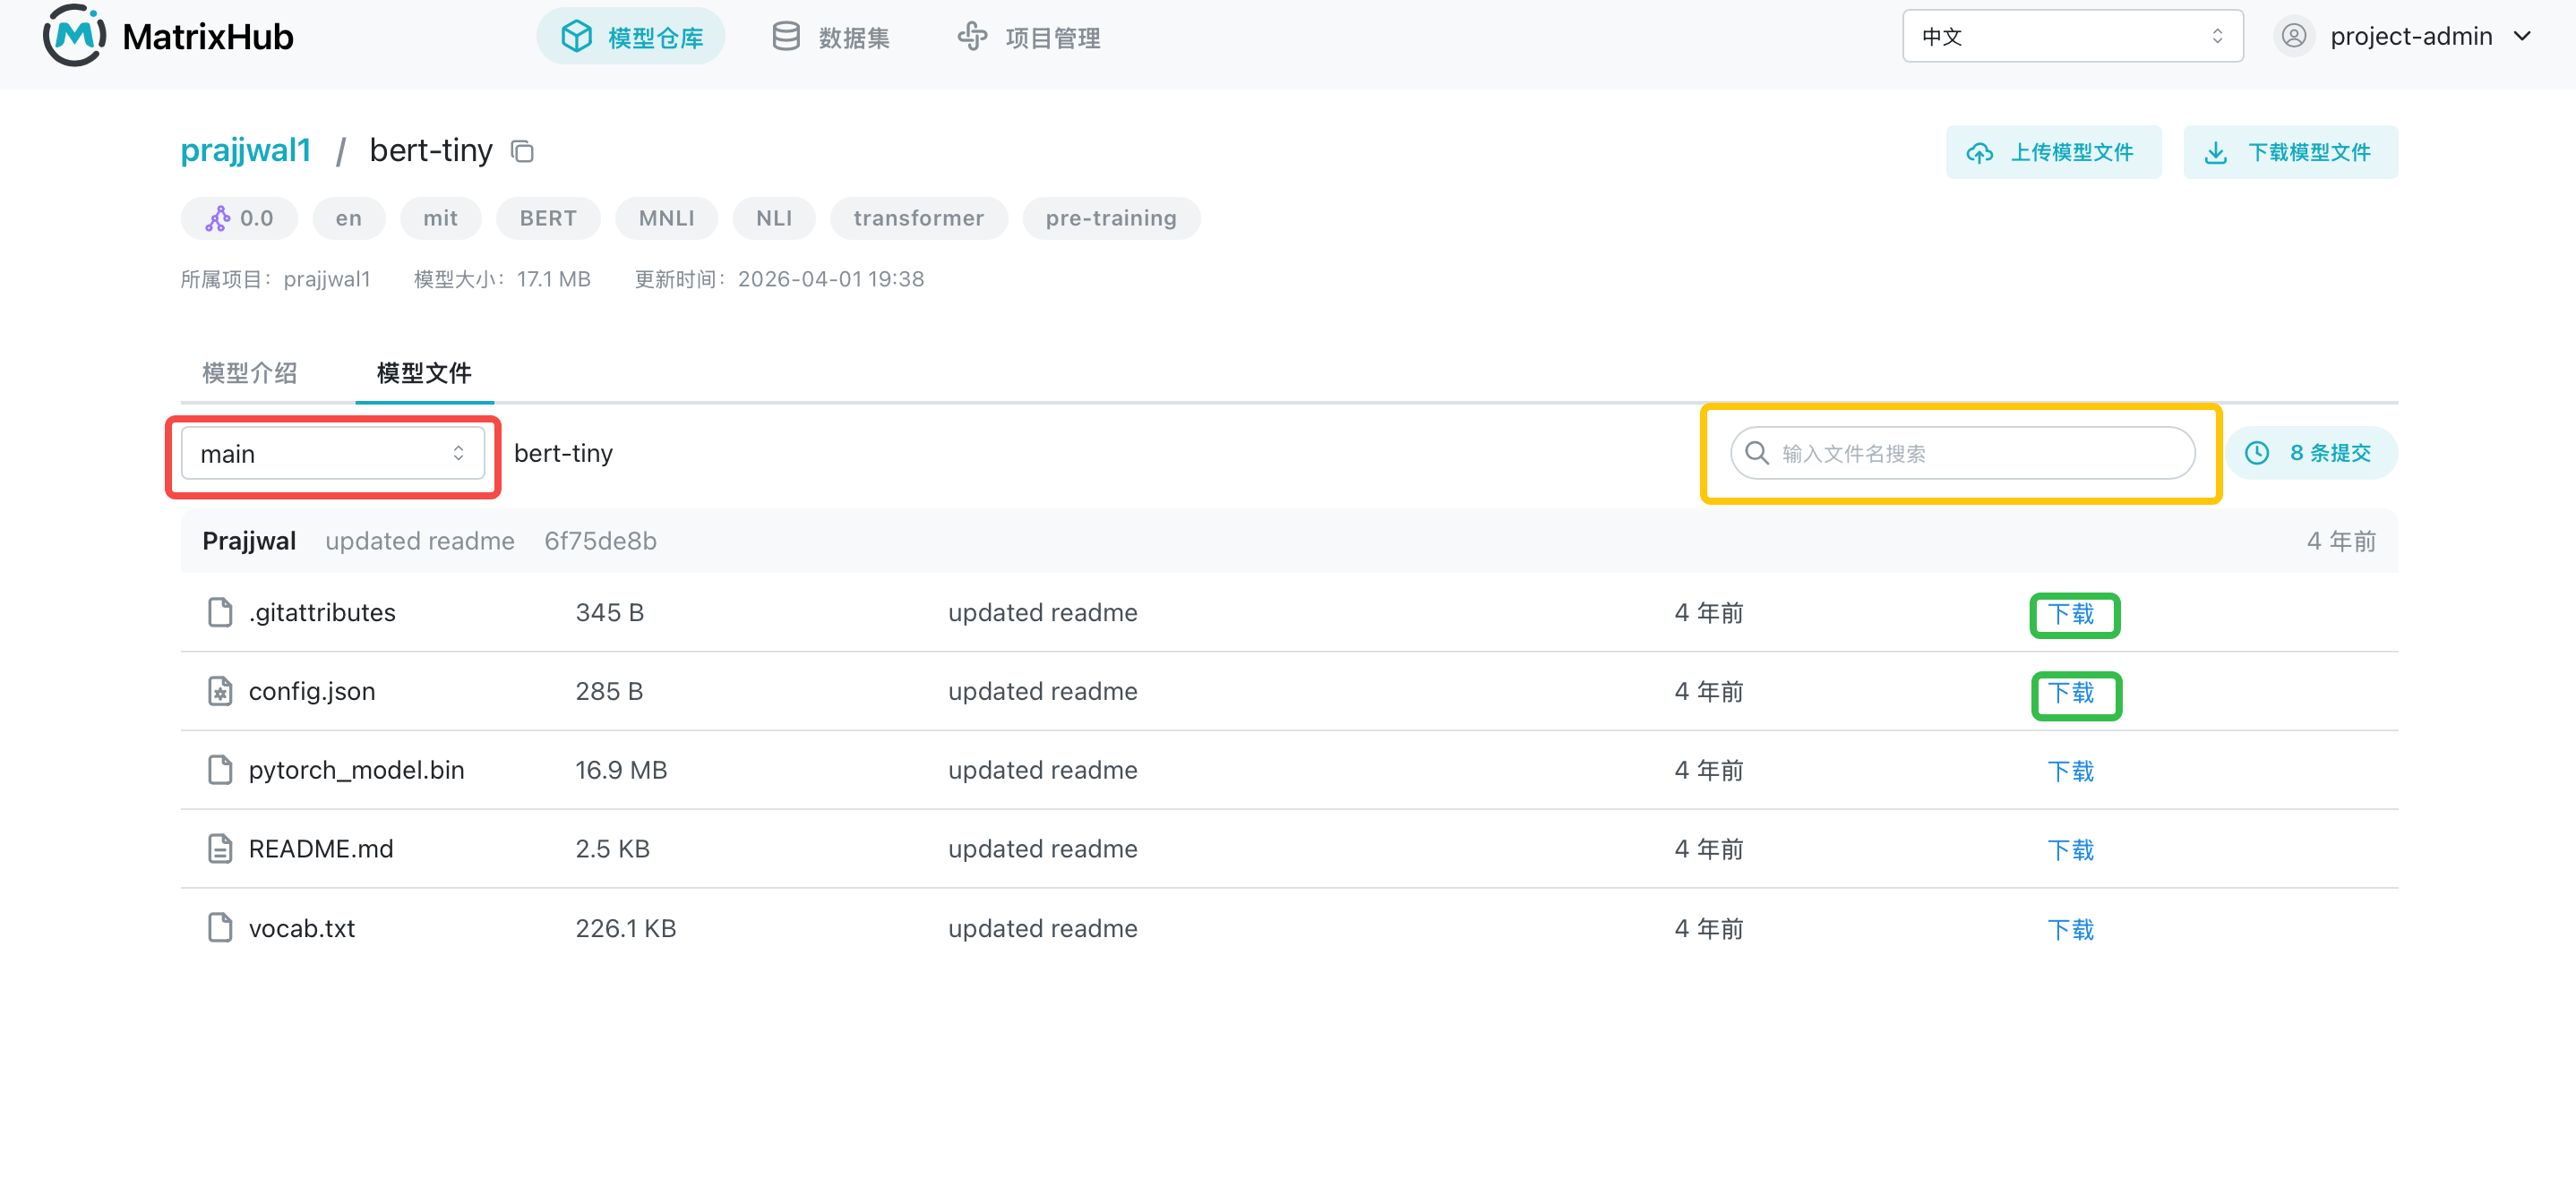Open the prajjwal1 project link
Screen dimensions: 2576x1194
click(246, 149)
